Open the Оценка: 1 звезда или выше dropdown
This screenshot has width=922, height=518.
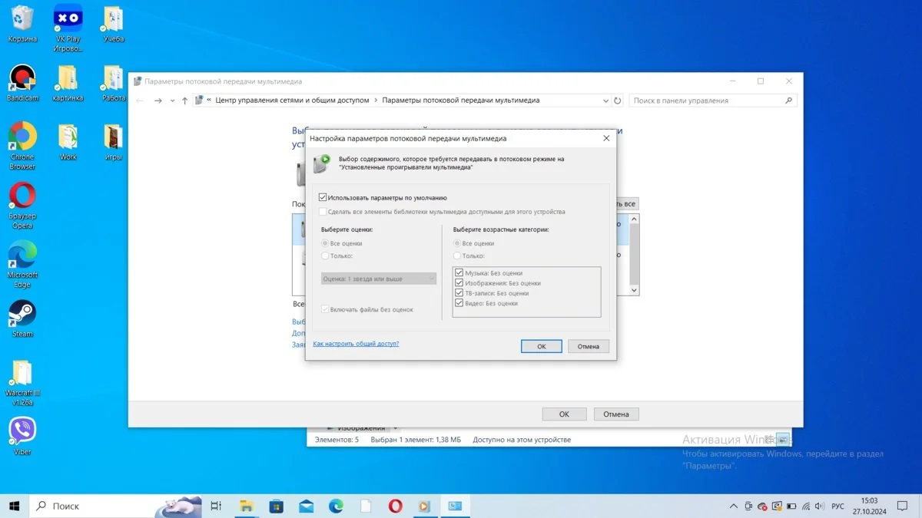click(x=378, y=279)
